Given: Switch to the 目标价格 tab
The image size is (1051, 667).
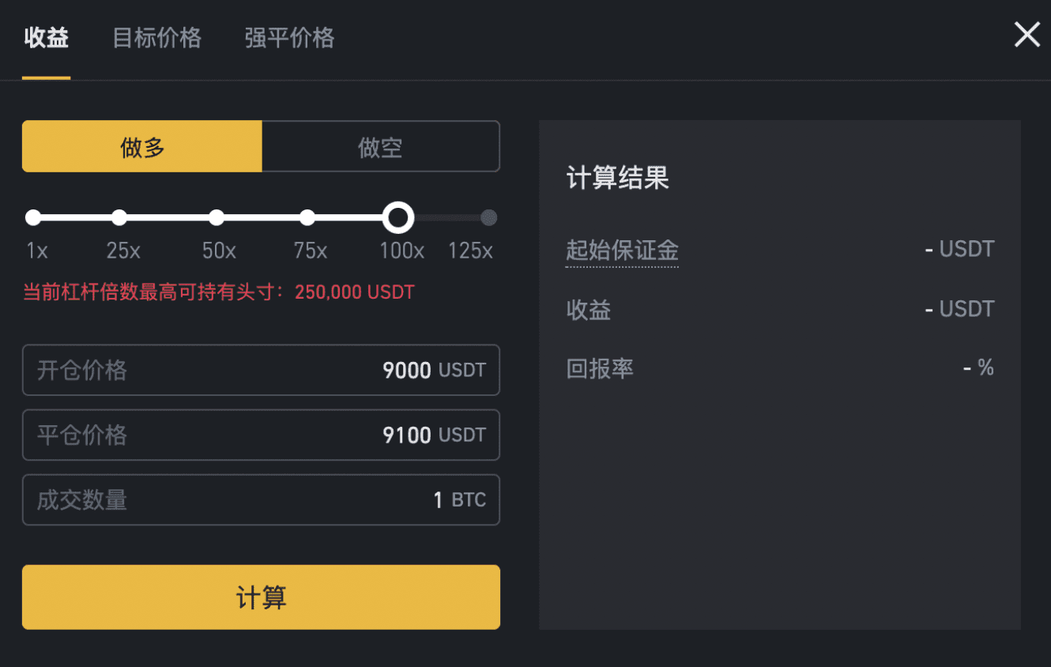Looking at the screenshot, I should point(156,38).
